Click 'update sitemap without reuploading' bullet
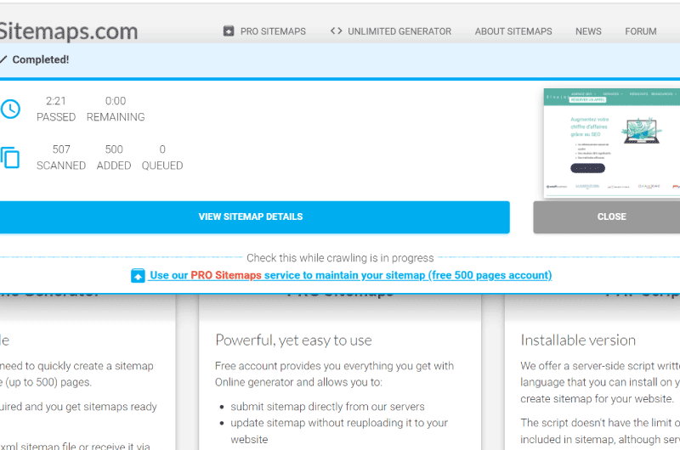The image size is (680, 450). click(x=339, y=431)
